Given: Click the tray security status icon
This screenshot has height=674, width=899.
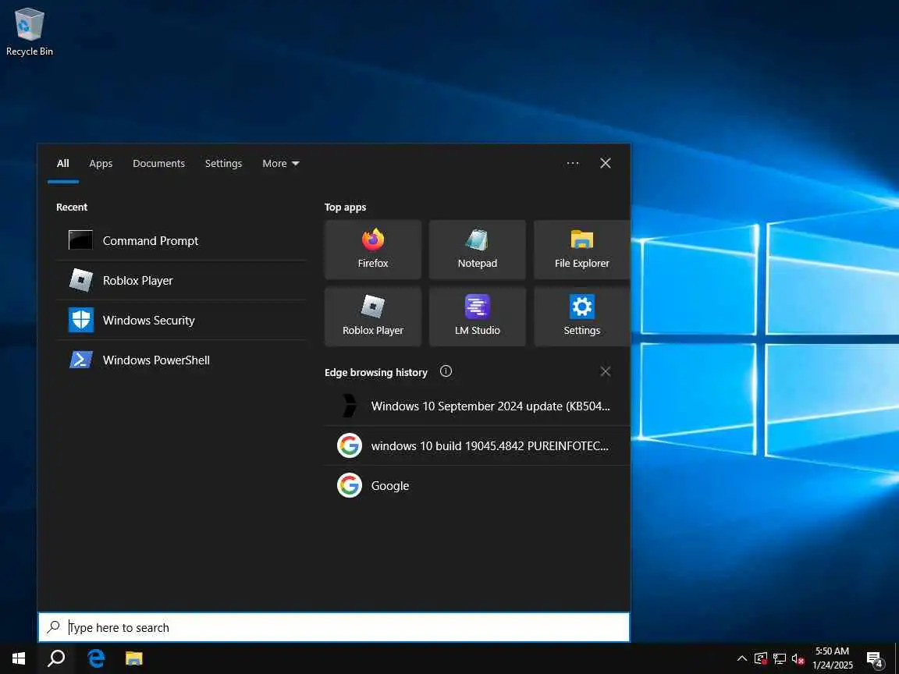Looking at the screenshot, I should point(761,658).
